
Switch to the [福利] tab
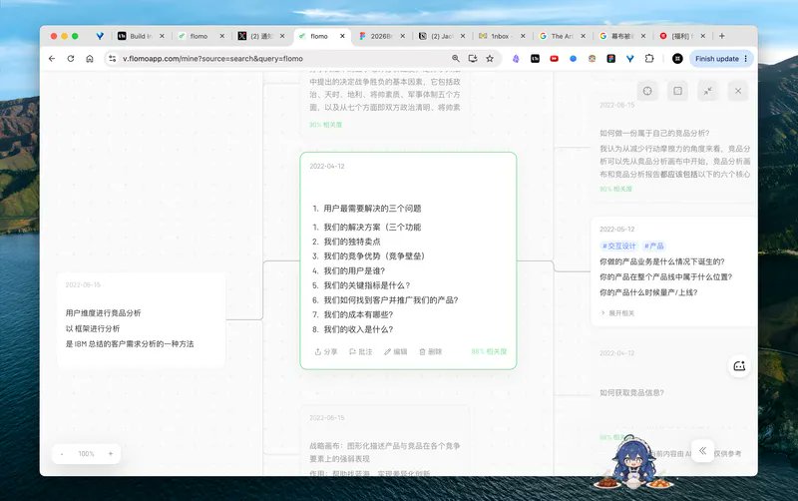681,36
